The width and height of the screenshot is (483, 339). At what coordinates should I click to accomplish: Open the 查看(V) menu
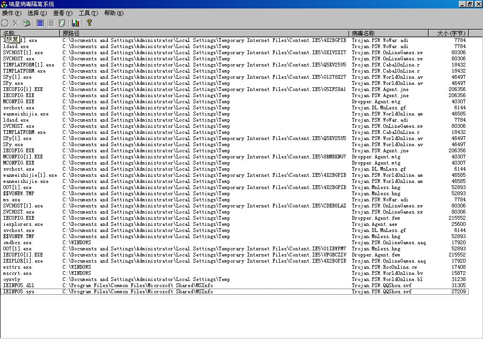pyautogui.click(x=62, y=13)
